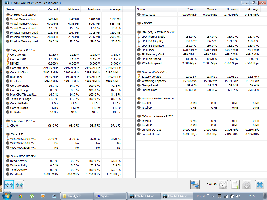
Task: Click the Minimum column header in left panel
Action: coord(70,10)
